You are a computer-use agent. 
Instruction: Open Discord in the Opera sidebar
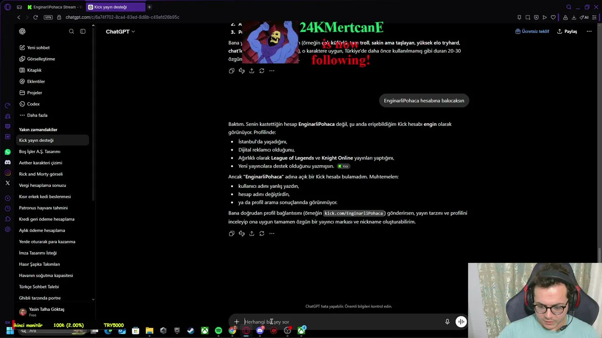coord(8,162)
